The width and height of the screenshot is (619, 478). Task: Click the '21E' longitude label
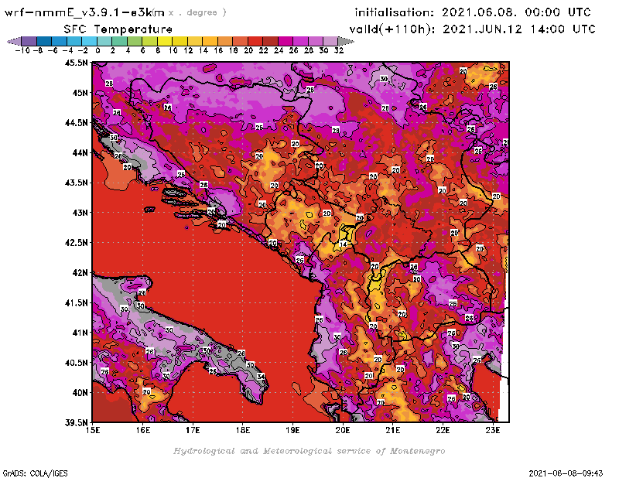click(392, 430)
